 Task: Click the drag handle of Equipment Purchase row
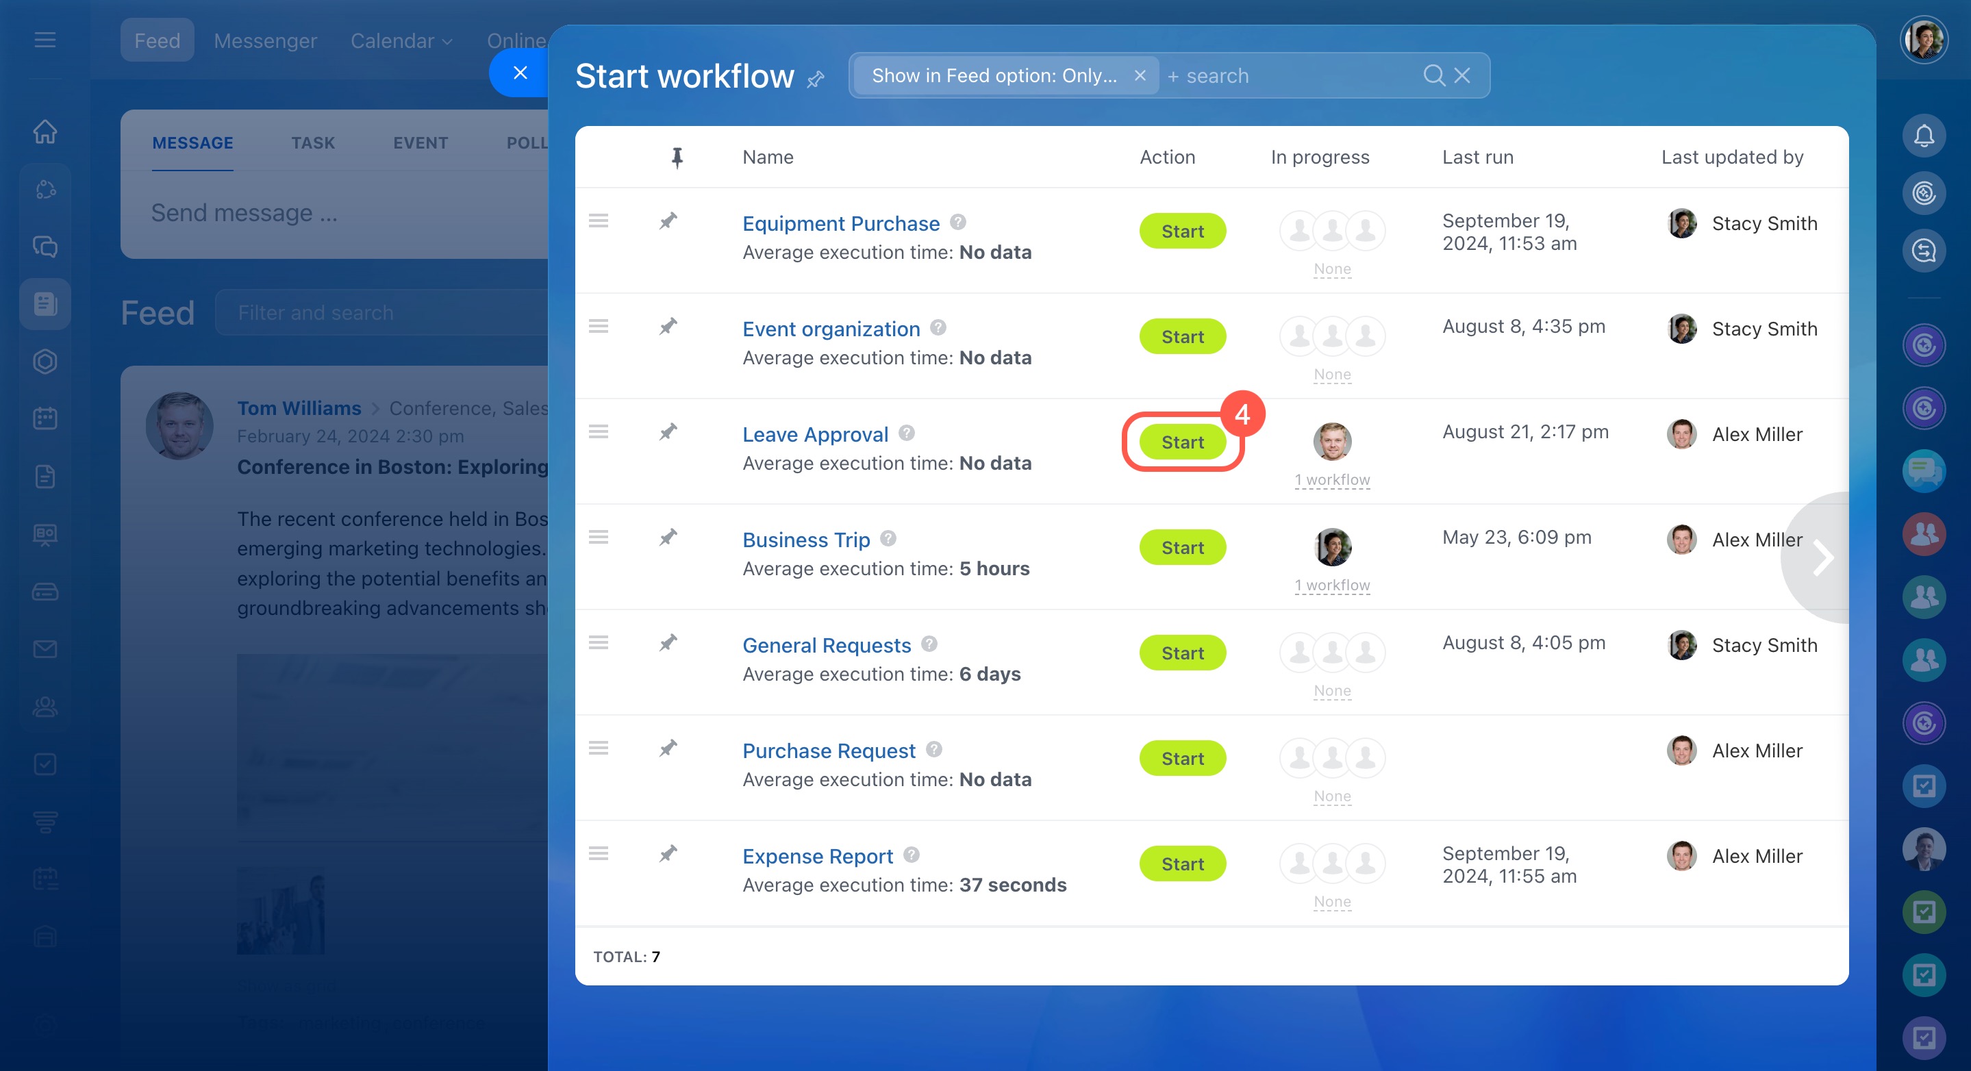(599, 220)
